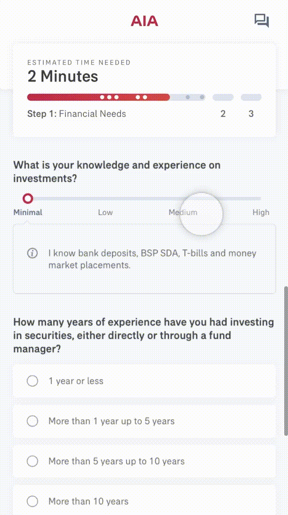
Task: Click the AIA logo
Action: pyautogui.click(x=144, y=21)
